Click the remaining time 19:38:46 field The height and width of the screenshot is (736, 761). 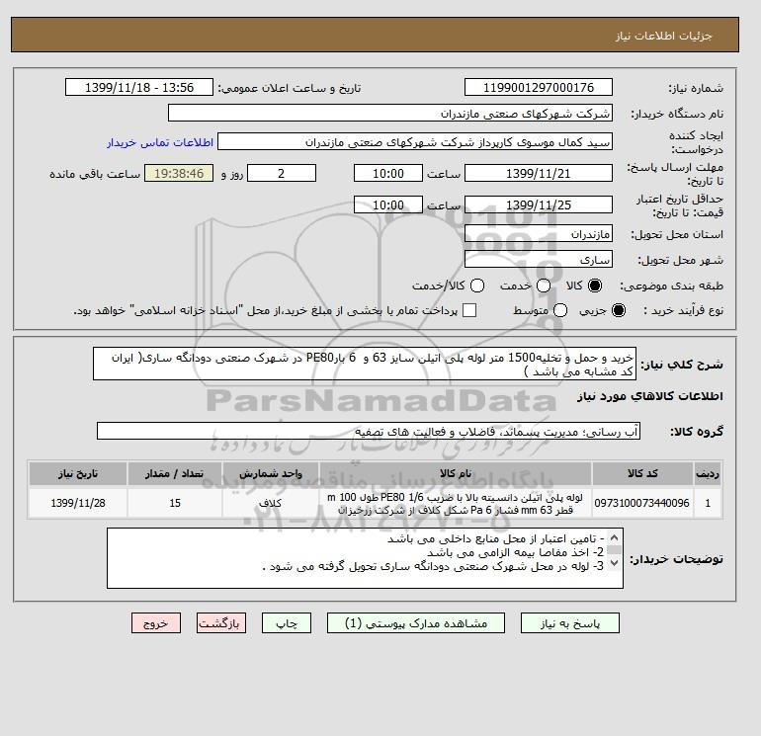(x=179, y=173)
